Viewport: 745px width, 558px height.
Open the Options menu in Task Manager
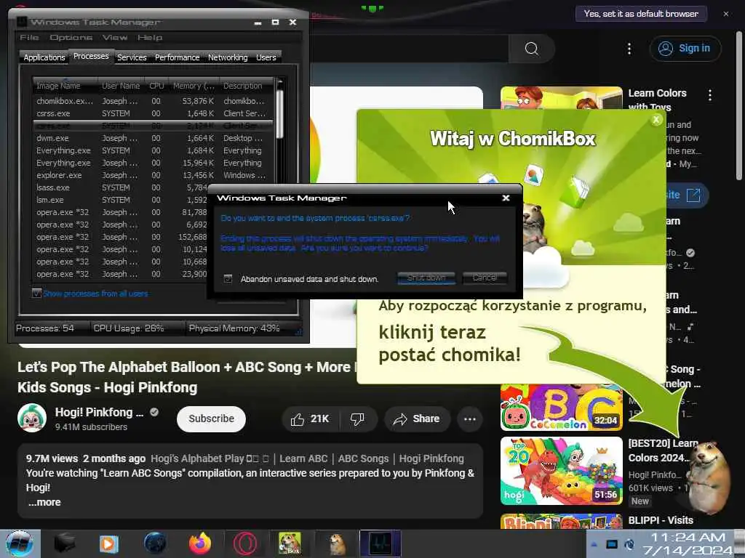71,37
